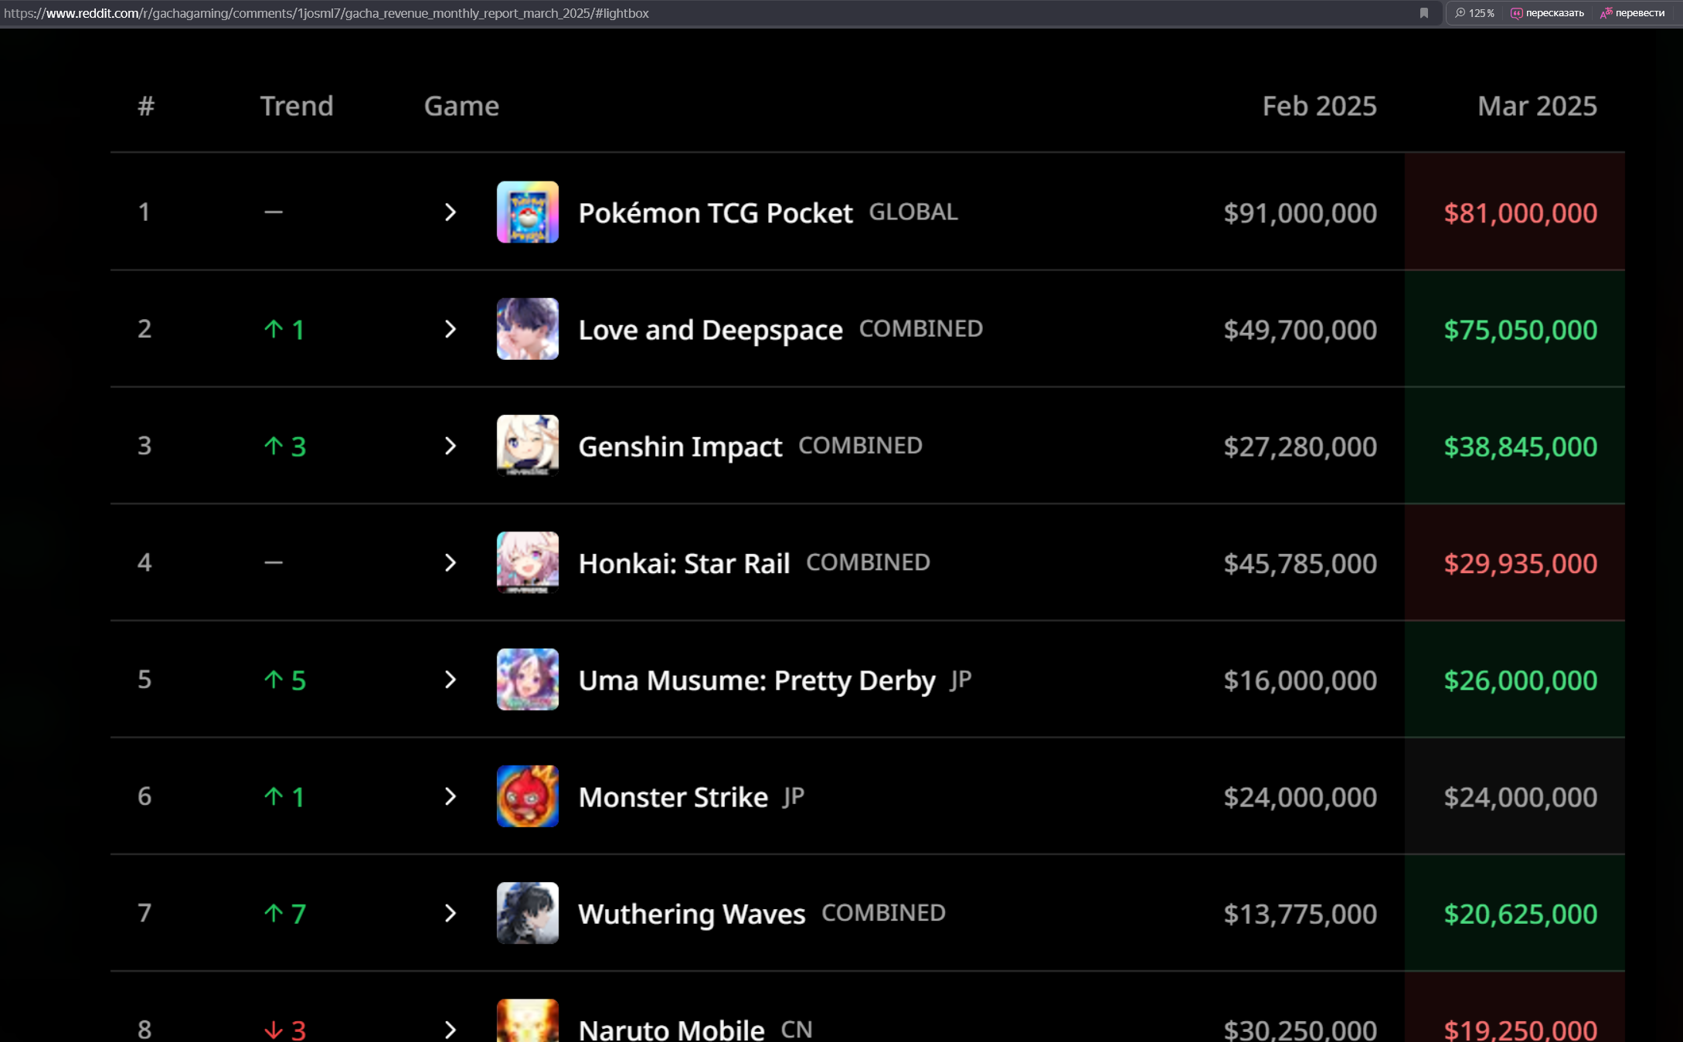Expand the Pokémon TCG Pocket row chevron
The image size is (1683, 1042).
coord(450,212)
